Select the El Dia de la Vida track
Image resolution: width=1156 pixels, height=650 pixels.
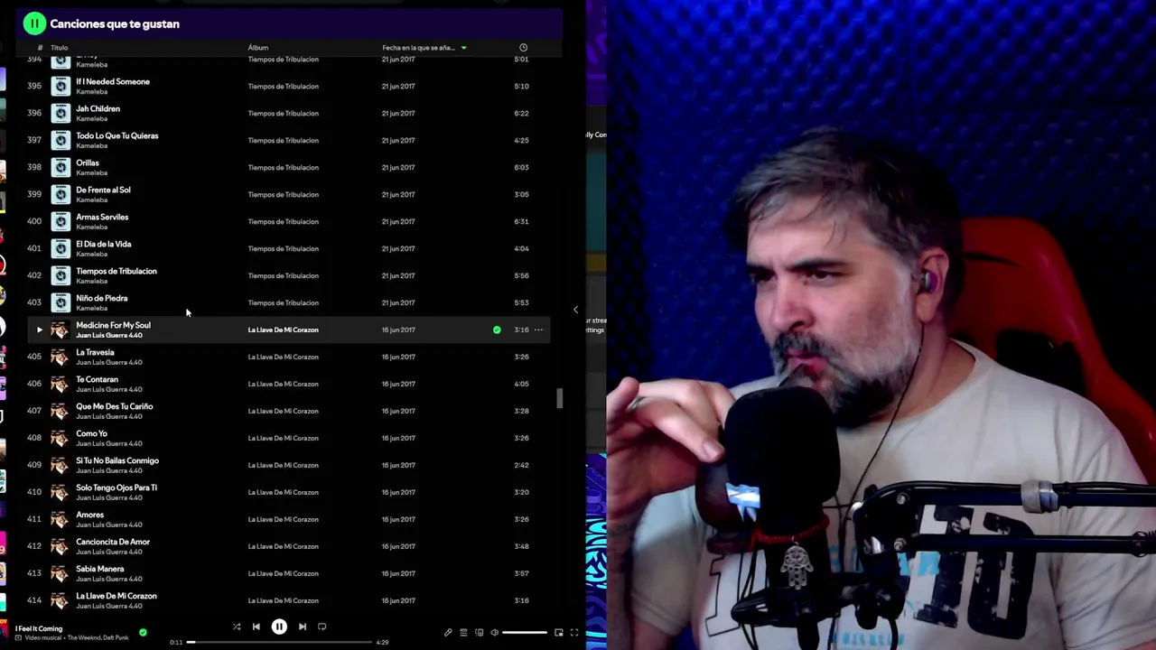[103, 244]
